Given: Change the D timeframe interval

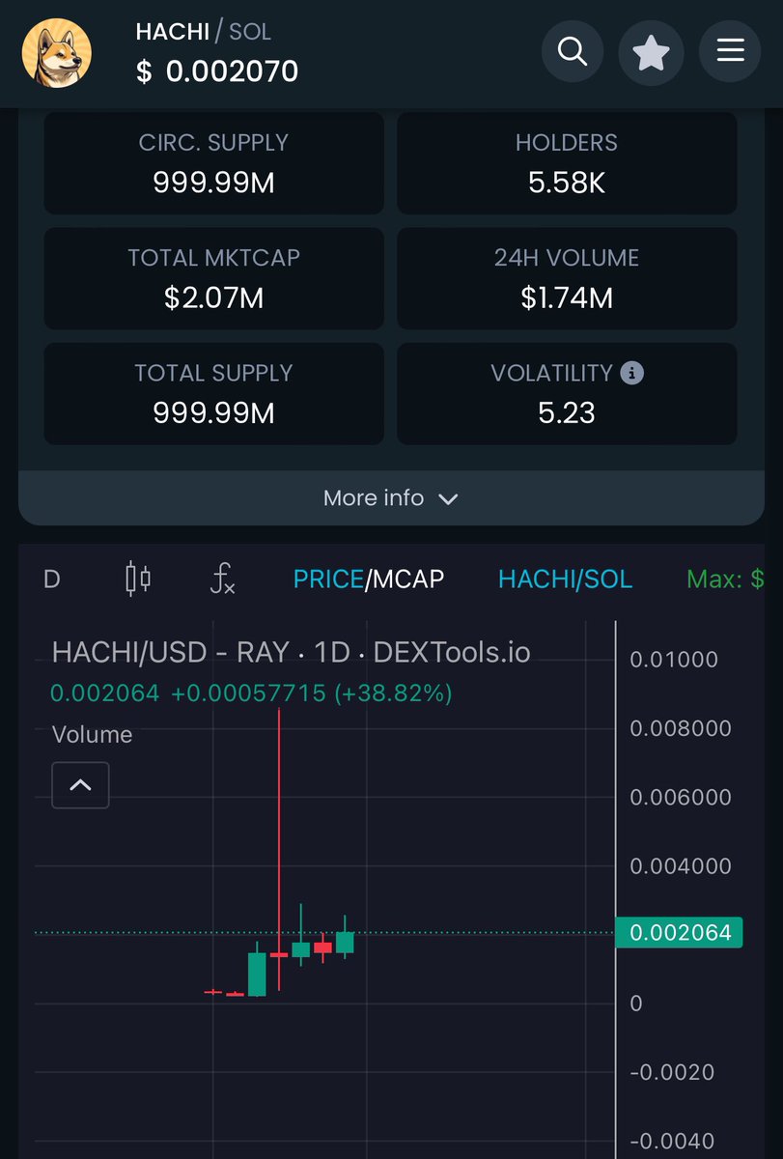Looking at the screenshot, I should (52, 579).
